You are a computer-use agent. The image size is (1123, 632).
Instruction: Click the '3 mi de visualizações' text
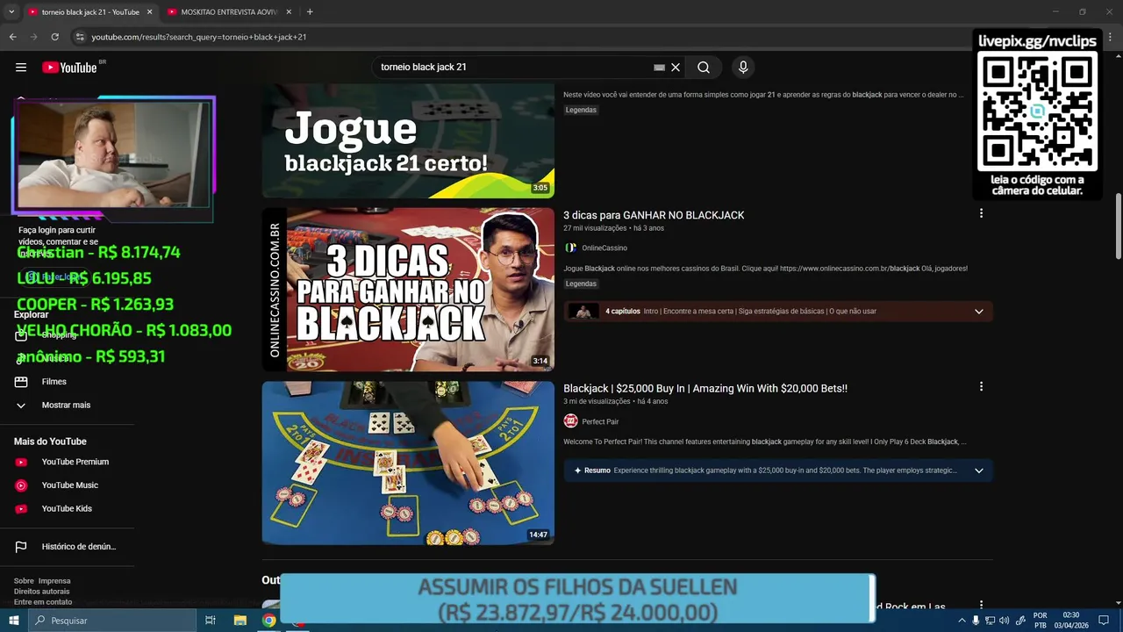(x=597, y=401)
